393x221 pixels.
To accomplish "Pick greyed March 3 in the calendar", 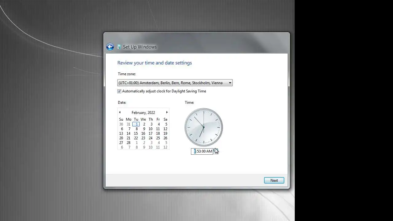I will click(x=151, y=143).
